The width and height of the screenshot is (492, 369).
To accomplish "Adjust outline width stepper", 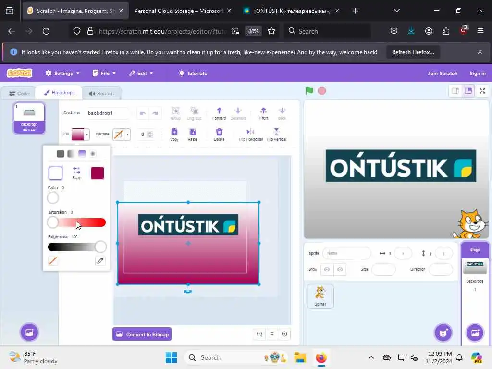I will pos(150,135).
